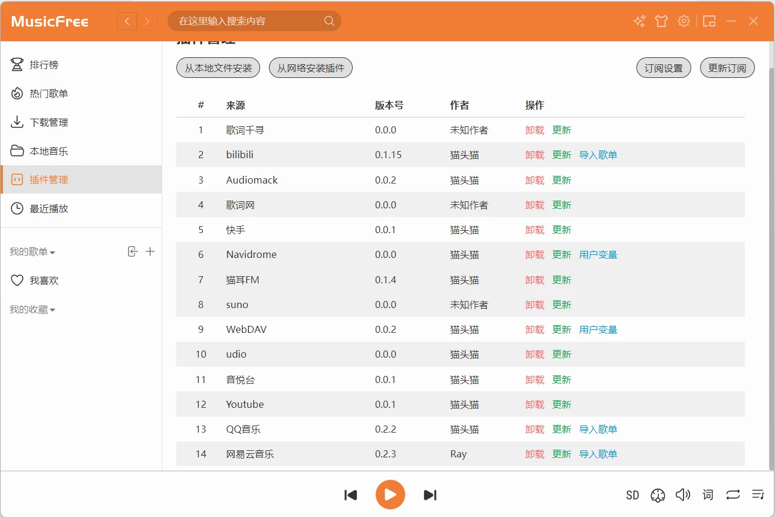The width and height of the screenshot is (775, 517).
Task: Open 用户变量 for WebDAV
Action: (x=598, y=329)
